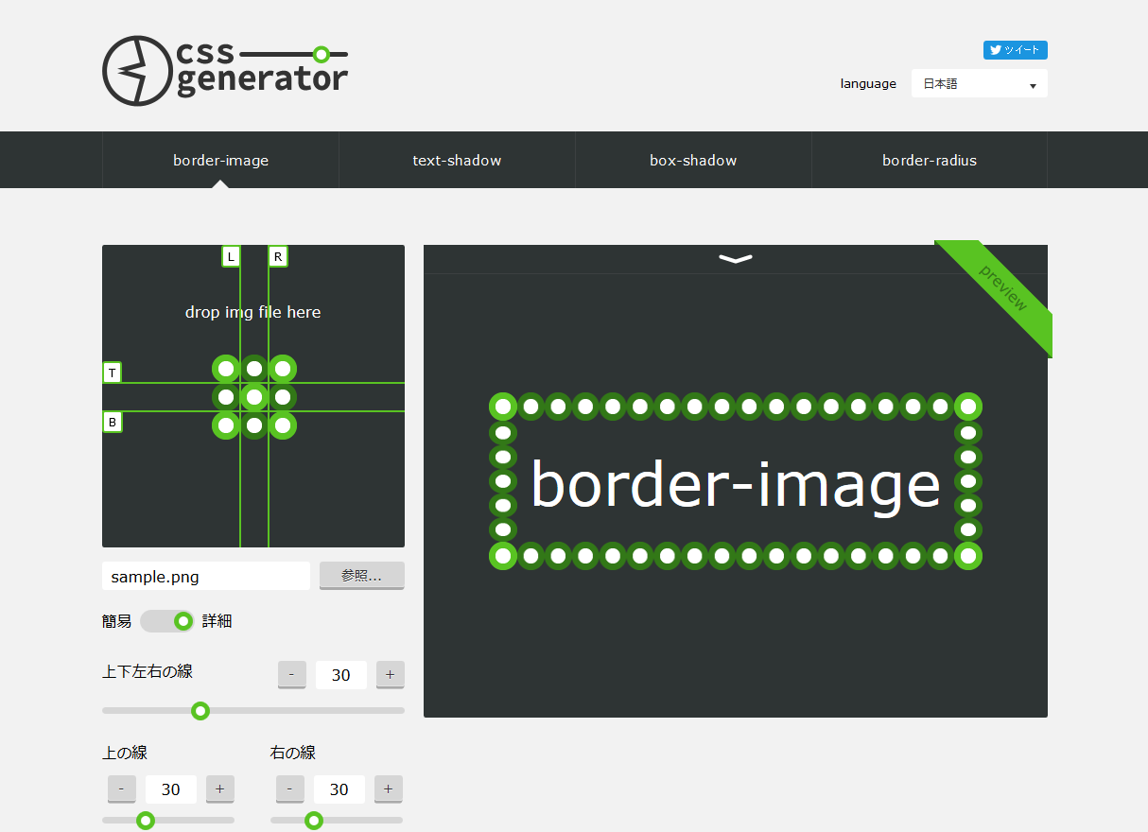Decrease 右の線 value with minus button
Image resolution: width=1148 pixels, height=832 pixels.
tap(289, 789)
